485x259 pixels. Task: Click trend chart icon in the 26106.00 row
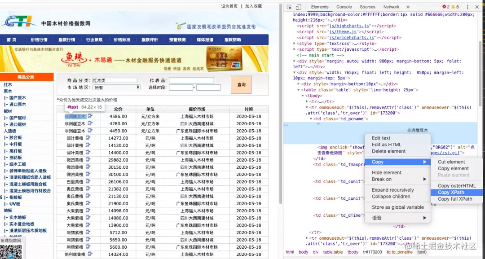point(88,181)
